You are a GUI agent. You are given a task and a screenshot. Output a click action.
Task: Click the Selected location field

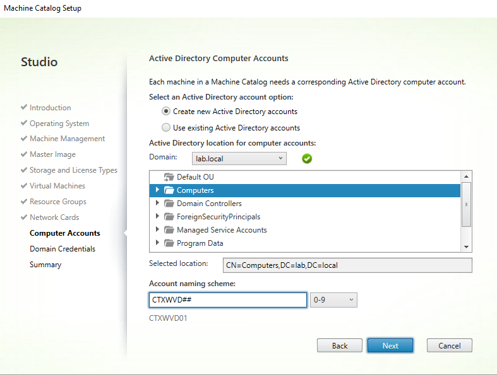347,265
